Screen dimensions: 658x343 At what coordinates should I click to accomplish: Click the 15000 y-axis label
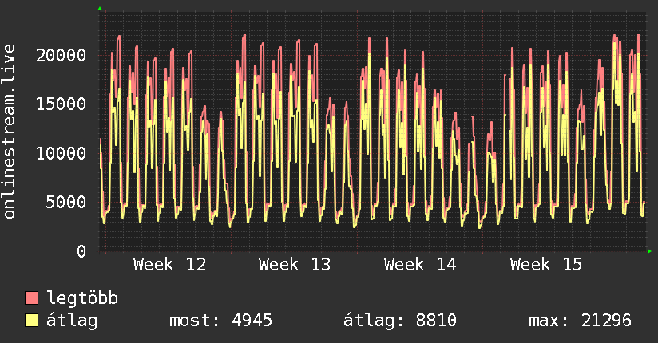pos(61,104)
